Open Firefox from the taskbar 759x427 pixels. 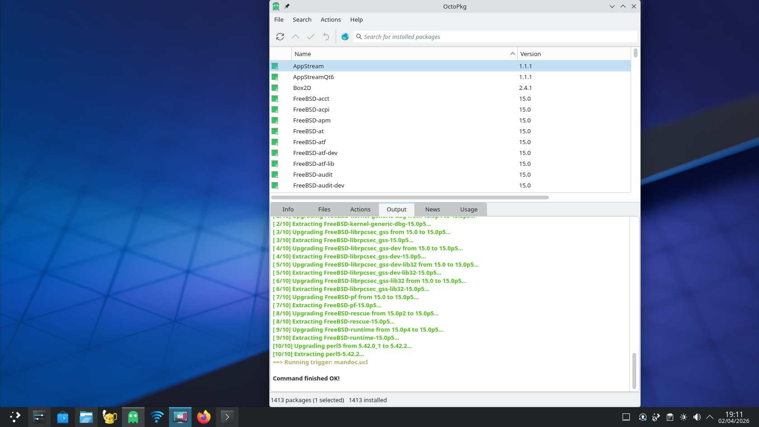204,417
